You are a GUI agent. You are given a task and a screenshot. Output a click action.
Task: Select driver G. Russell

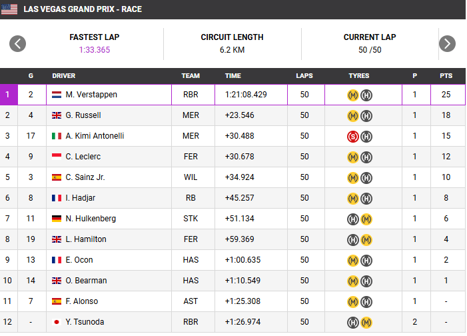[83, 115]
